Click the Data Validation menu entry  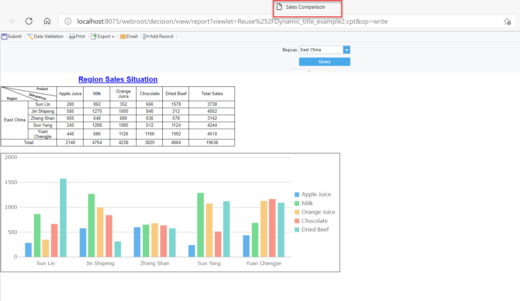point(48,36)
